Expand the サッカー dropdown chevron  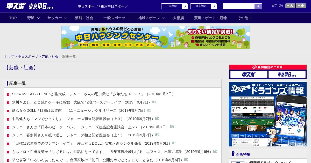pyautogui.click(x=66, y=18)
